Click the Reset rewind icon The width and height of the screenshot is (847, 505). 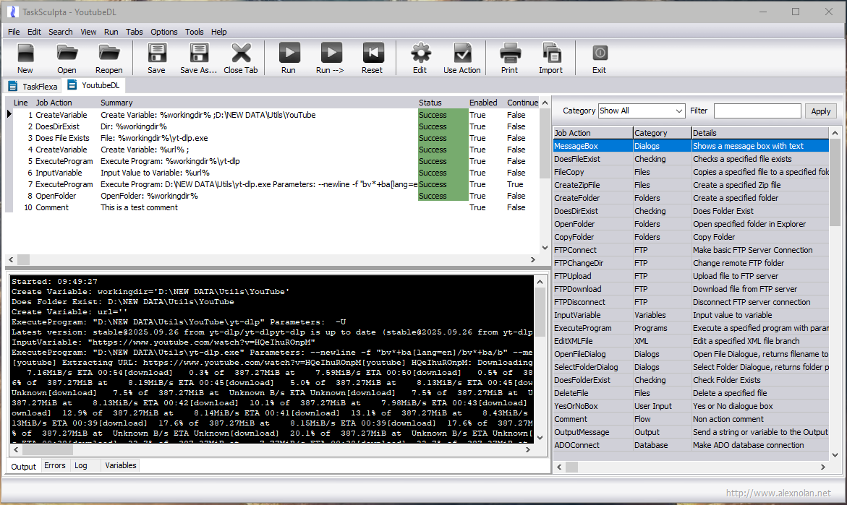point(372,53)
